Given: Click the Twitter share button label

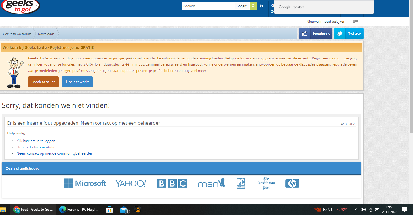Looking at the screenshot, I should point(354,34).
